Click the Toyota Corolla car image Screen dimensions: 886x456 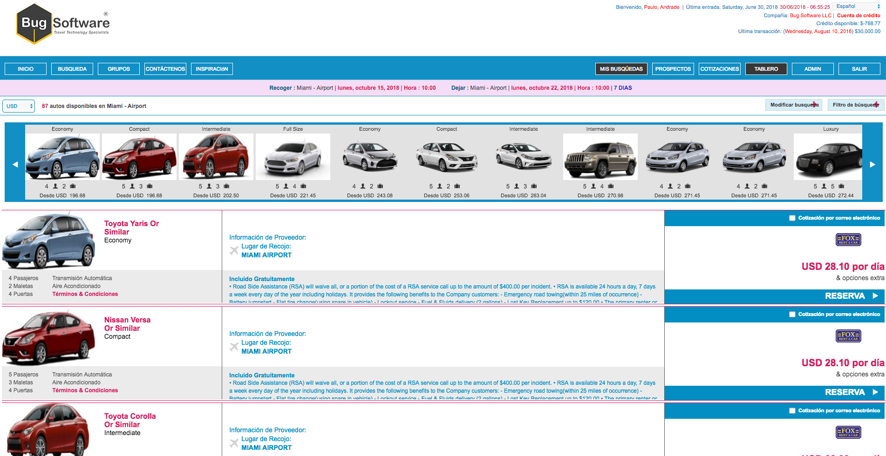pyautogui.click(x=48, y=430)
